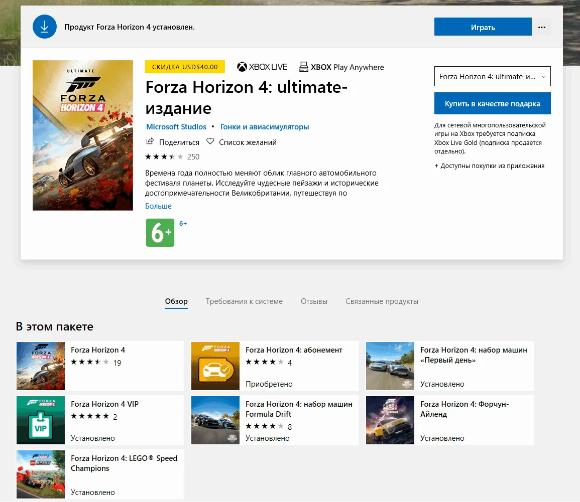Switch to the Требования к системе tab
The width and height of the screenshot is (580, 502).
pos(244,301)
